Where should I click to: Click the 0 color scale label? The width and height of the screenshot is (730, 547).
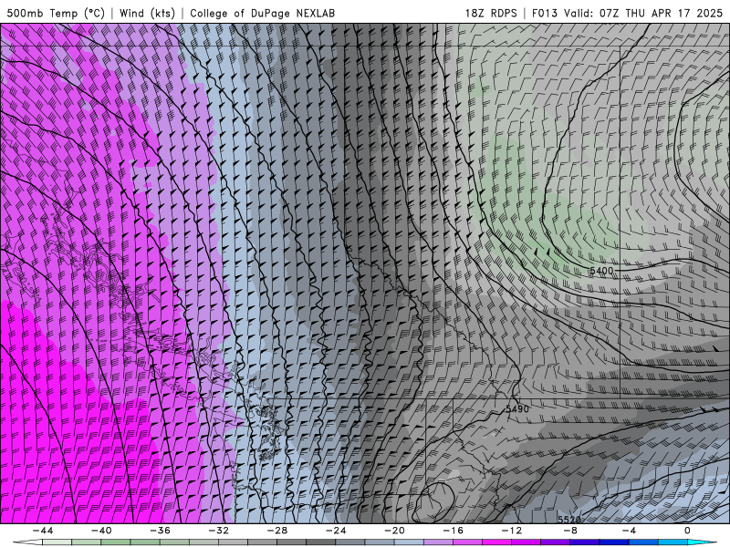(x=687, y=531)
